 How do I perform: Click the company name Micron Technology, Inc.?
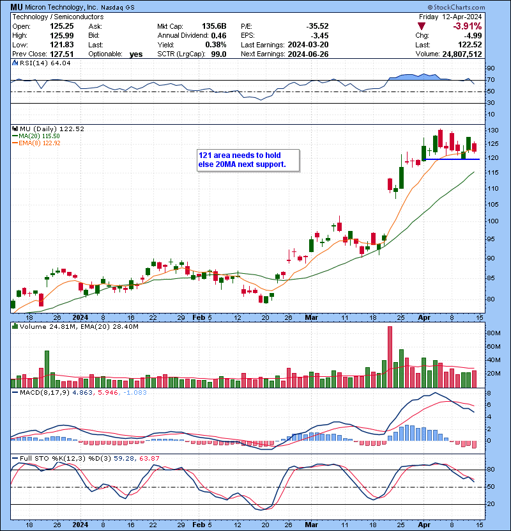[61, 7]
